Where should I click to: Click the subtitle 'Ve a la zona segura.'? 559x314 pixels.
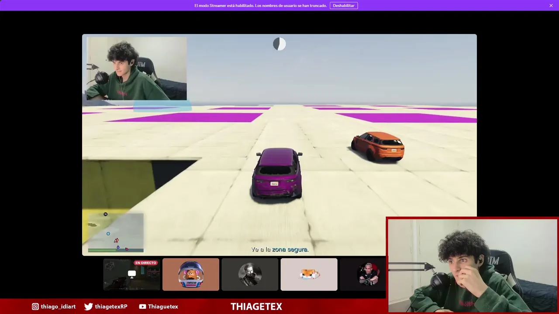(x=279, y=249)
